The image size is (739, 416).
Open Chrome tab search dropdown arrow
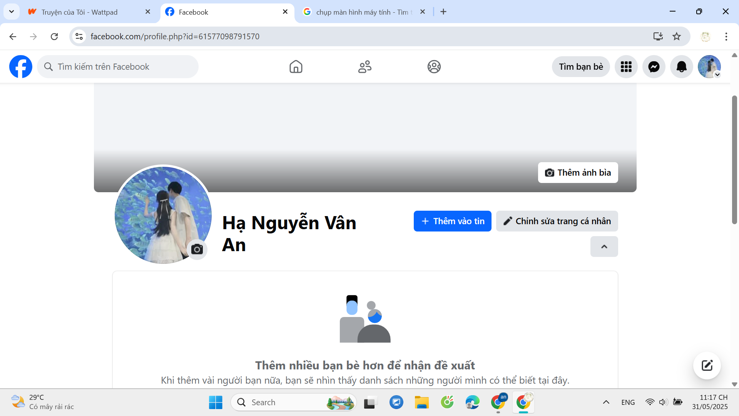pos(12,12)
